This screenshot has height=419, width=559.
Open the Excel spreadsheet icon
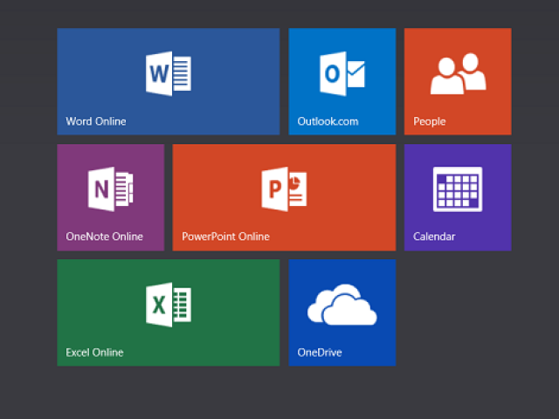tap(169, 305)
